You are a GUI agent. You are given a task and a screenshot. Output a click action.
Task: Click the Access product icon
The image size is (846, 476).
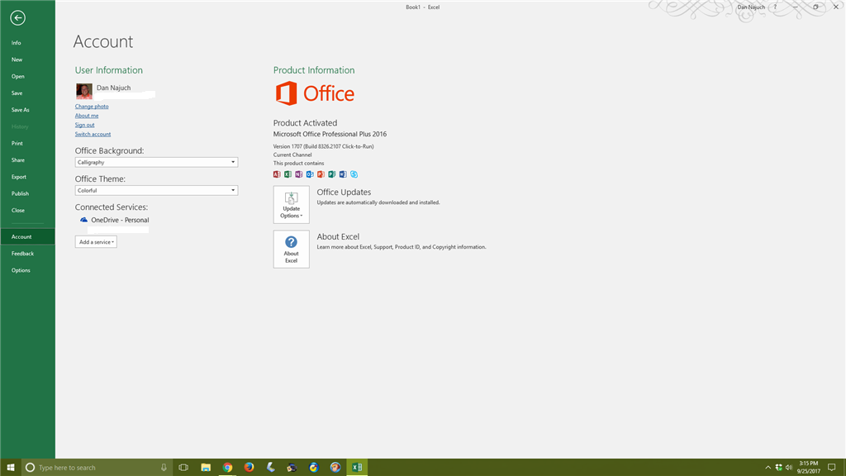click(278, 174)
